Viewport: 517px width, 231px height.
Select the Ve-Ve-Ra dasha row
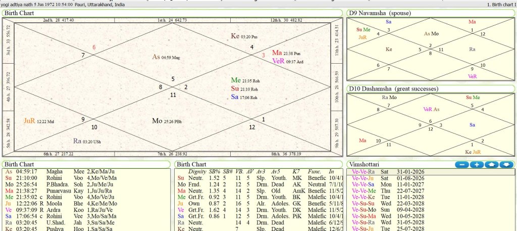pyautogui.click(x=431, y=172)
